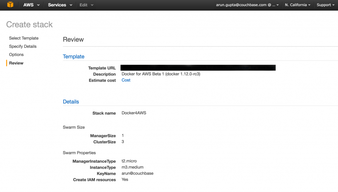338x192 pixels.
Task: Go to Specify Details step
Action: point(23,46)
